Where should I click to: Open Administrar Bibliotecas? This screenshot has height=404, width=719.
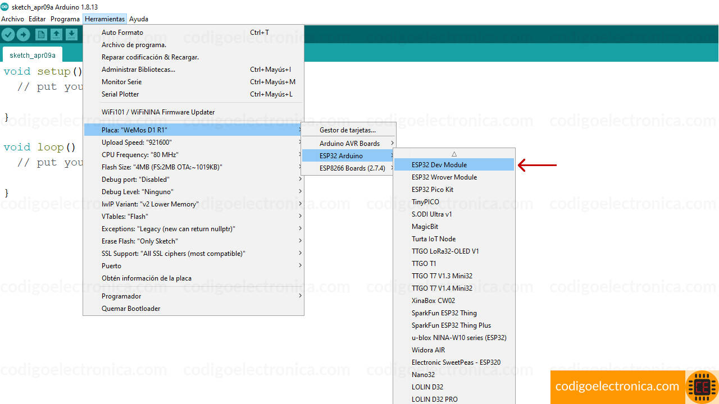tap(193, 70)
